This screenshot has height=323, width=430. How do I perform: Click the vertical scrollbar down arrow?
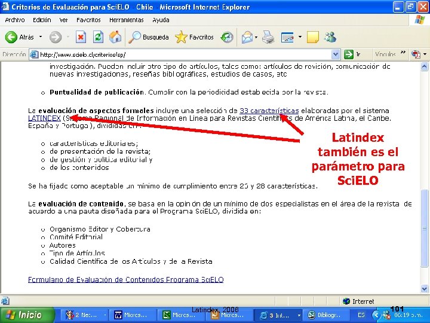[424, 289]
